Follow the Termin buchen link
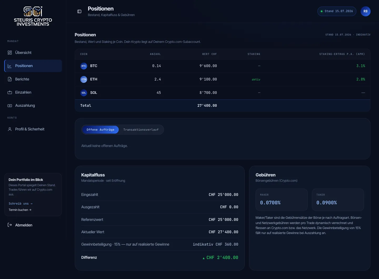The image size is (379, 279). point(20,210)
